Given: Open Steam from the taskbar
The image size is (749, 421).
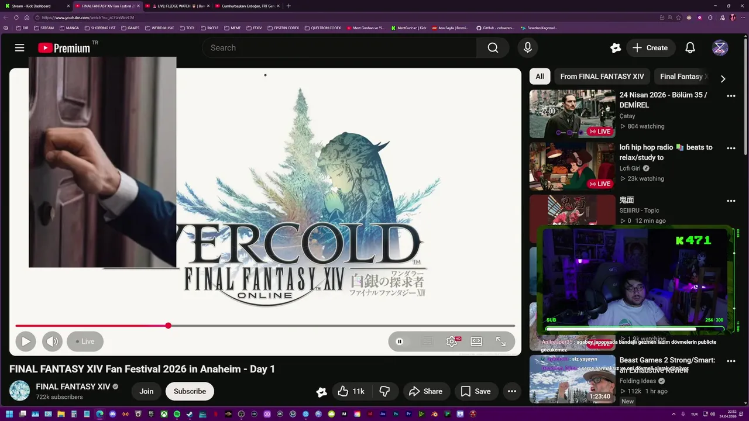Looking at the screenshot, I should tap(190, 414).
